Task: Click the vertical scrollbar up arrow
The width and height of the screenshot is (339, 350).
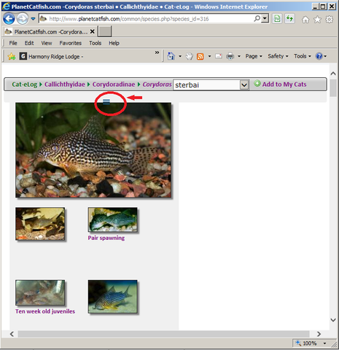Action: click(333, 74)
